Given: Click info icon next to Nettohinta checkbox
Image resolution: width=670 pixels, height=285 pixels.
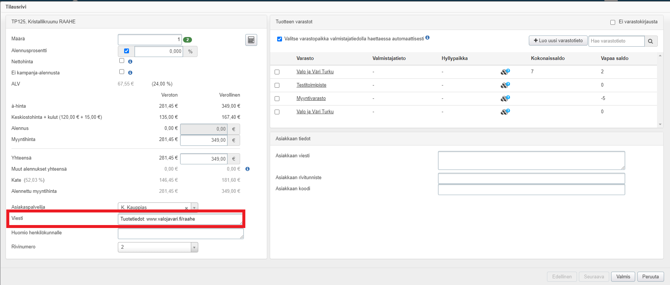Looking at the screenshot, I should [130, 62].
